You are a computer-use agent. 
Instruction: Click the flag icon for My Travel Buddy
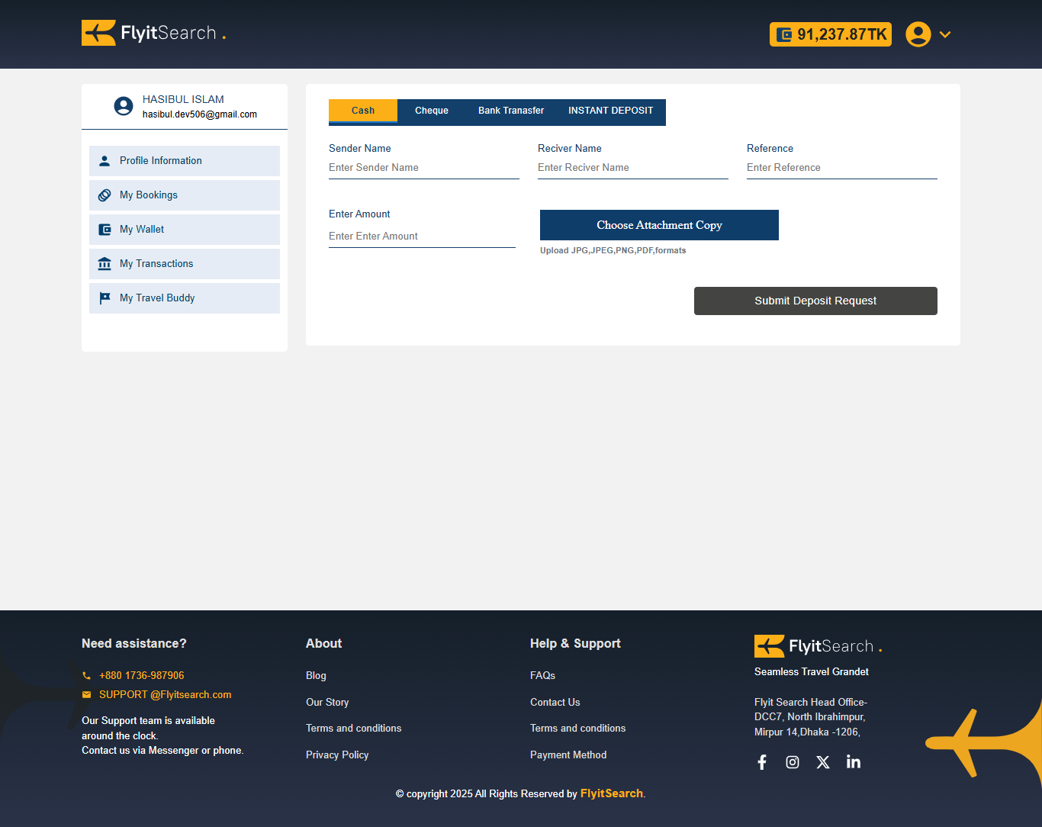click(105, 298)
